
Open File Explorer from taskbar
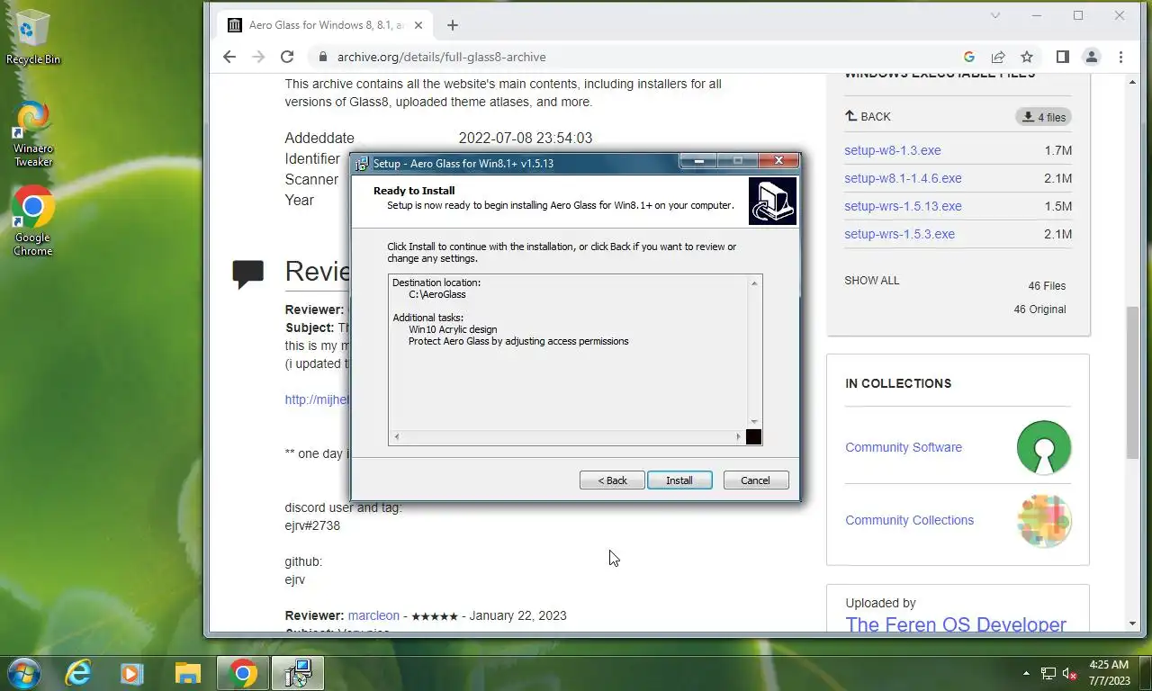(x=187, y=673)
